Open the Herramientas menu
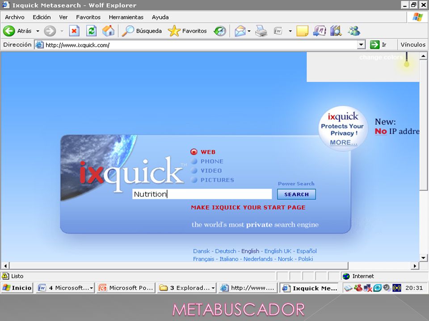 point(126,17)
